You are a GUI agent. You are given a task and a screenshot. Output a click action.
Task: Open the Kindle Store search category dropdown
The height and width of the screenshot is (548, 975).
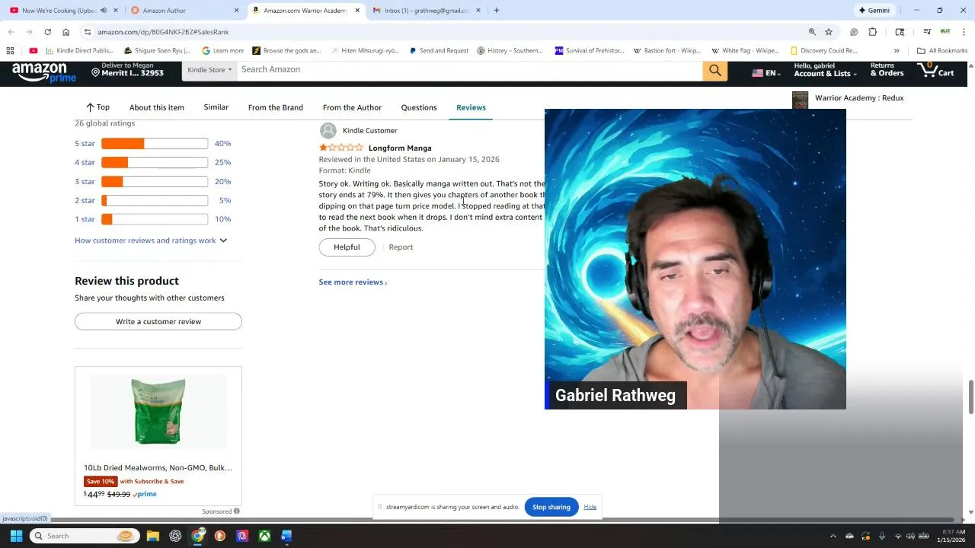209,70
